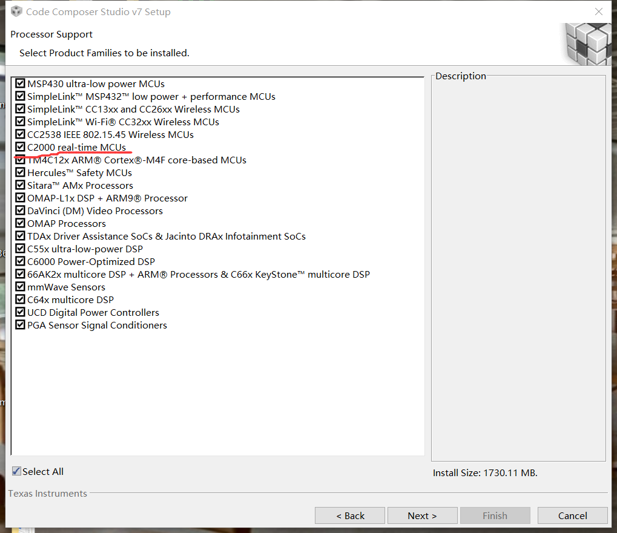Disable DaVinci Video Processors support
The image size is (617, 533).
(20, 211)
